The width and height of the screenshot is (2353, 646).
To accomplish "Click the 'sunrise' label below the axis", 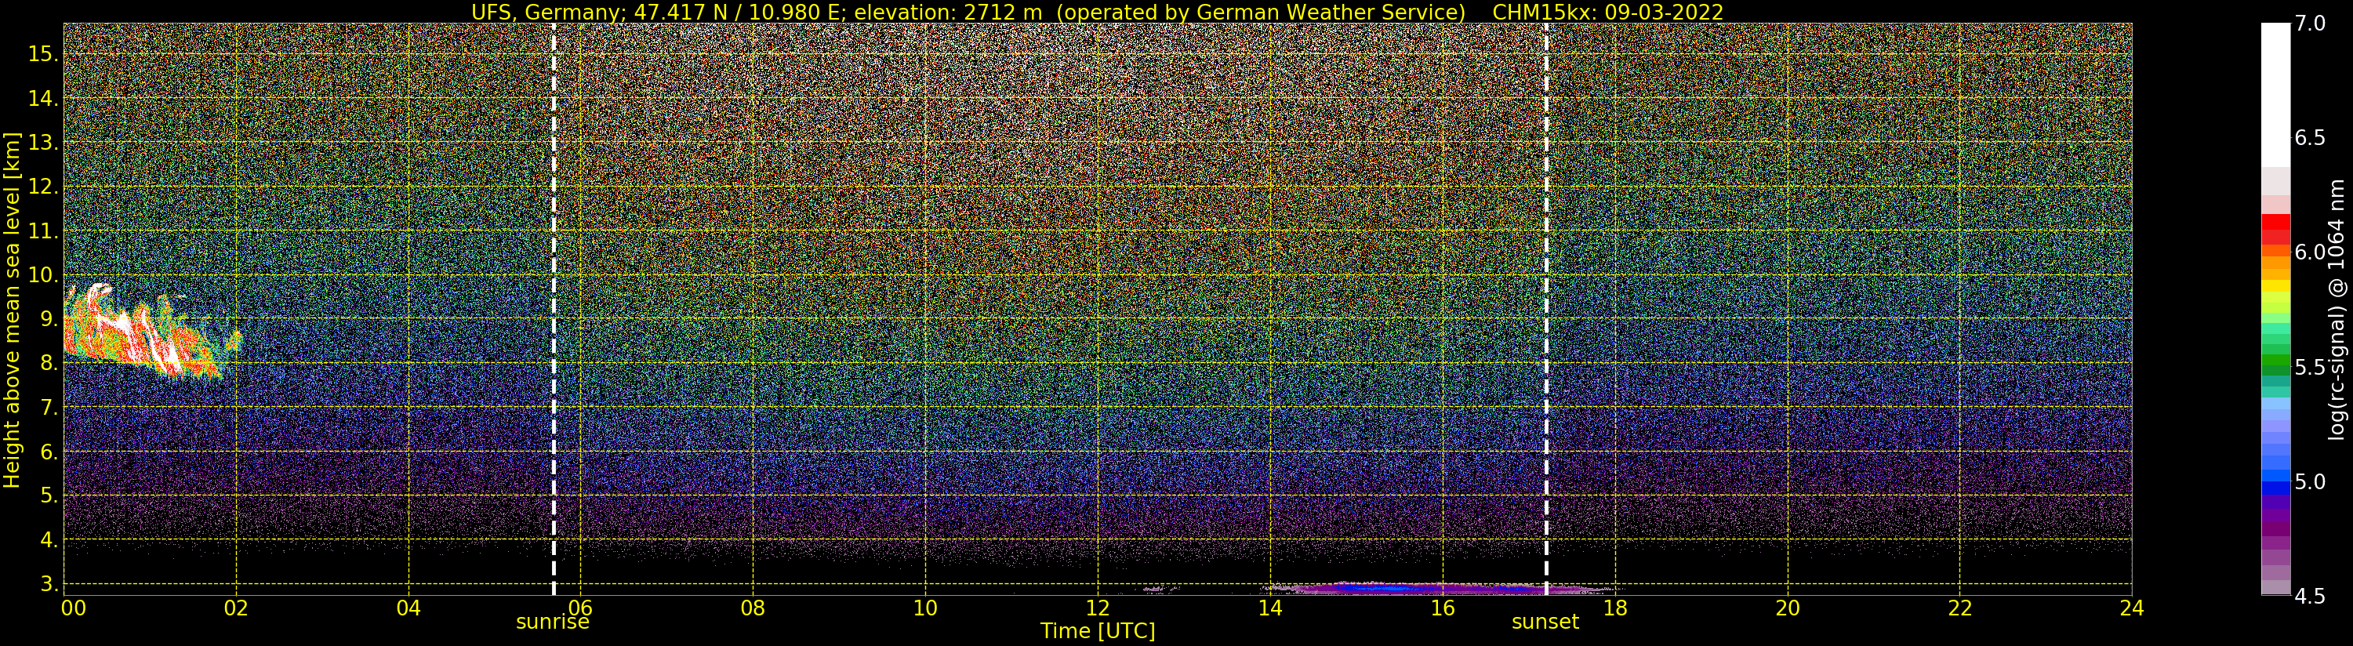I will click(x=553, y=622).
